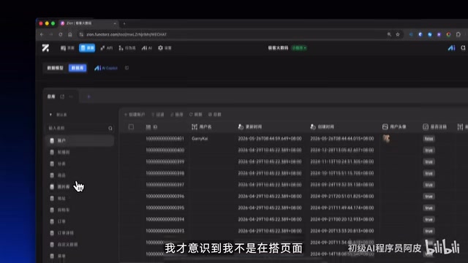Click the open icon next to the 总库 tab

pos(62,96)
